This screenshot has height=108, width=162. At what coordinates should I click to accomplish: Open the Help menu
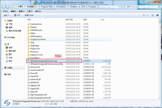pyautogui.click(x=38, y=11)
